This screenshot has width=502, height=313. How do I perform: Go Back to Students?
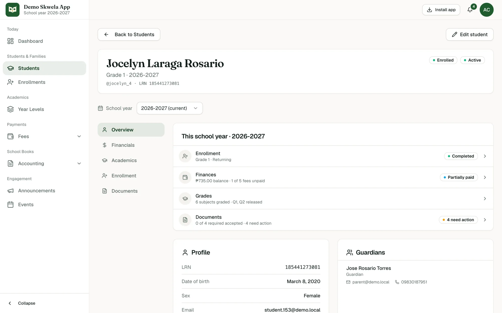click(x=129, y=35)
